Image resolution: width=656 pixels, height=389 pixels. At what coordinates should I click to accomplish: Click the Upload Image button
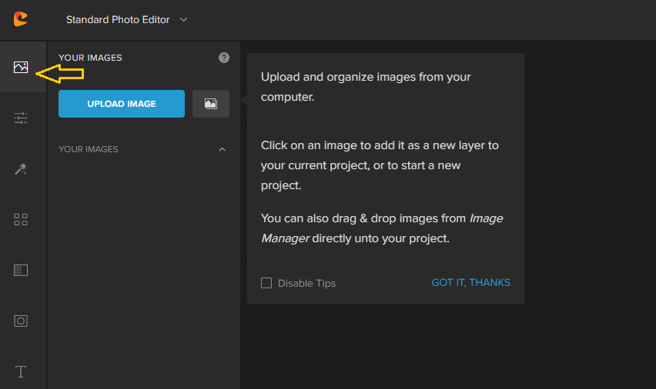122,104
